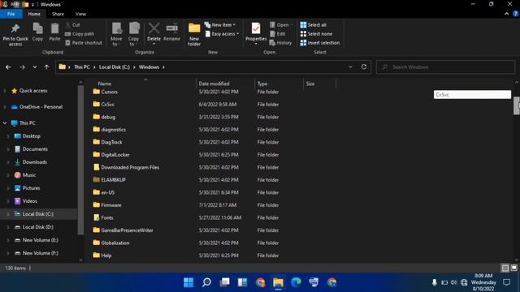The image size is (520, 292).
Task: Select New Volume (E:) in sidebar
Action: [40, 240]
